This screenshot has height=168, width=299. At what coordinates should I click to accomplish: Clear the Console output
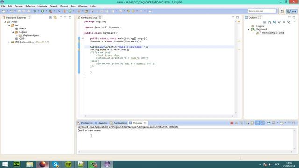click(x=248, y=123)
